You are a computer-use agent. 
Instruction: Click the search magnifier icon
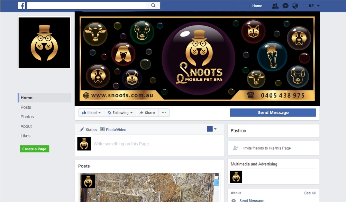click(153, 6)
